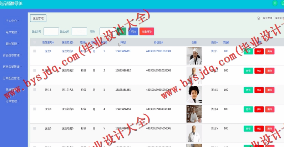Check the box for the 医生姓名2 row
Screen dimensions: 284x147
pyautogui.click(x=34, y=70)
